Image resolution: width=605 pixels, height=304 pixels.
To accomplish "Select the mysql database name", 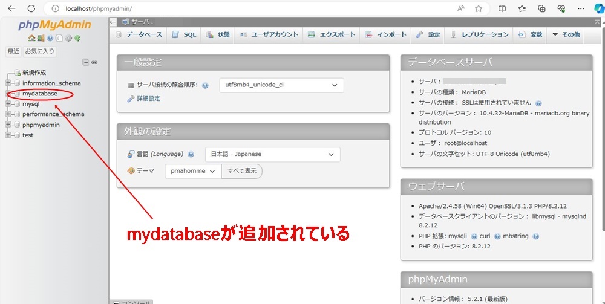I will coord(31,104).
